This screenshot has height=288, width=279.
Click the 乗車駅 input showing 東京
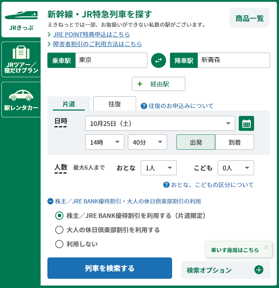pyautogui.click(x=111, y=60)
